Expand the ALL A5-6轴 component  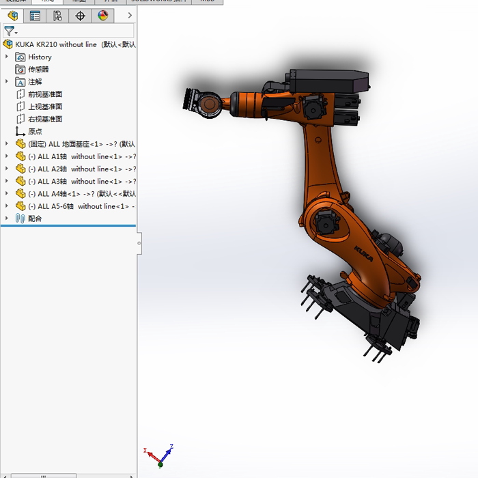pos(7,206)
